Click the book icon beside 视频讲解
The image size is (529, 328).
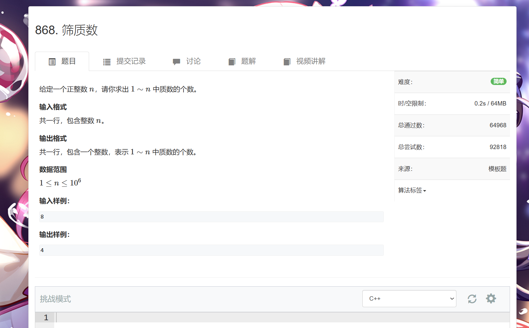(x=287, y=62)
